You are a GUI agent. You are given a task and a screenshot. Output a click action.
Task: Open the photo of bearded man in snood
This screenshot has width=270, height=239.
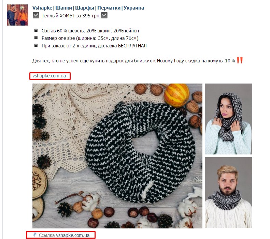(x=228, y=193)
